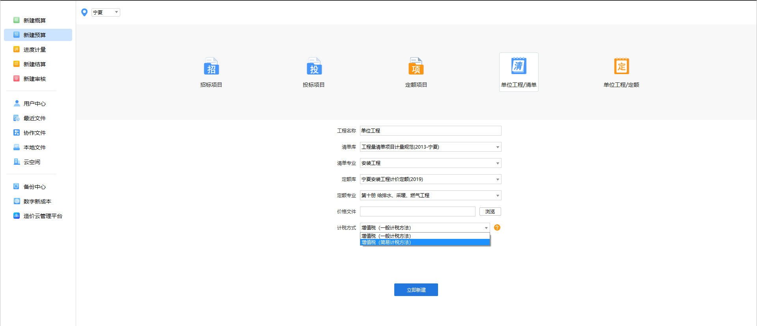757x326 pixels.
Task: Click the 协作文件 icon
Action: [17, 132]
